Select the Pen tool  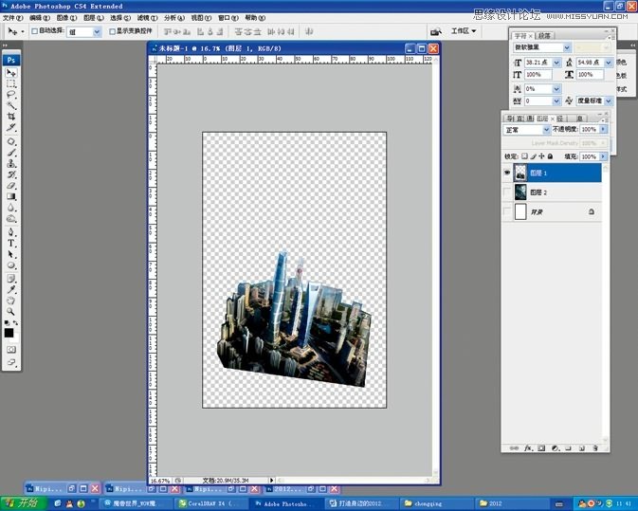11,232
